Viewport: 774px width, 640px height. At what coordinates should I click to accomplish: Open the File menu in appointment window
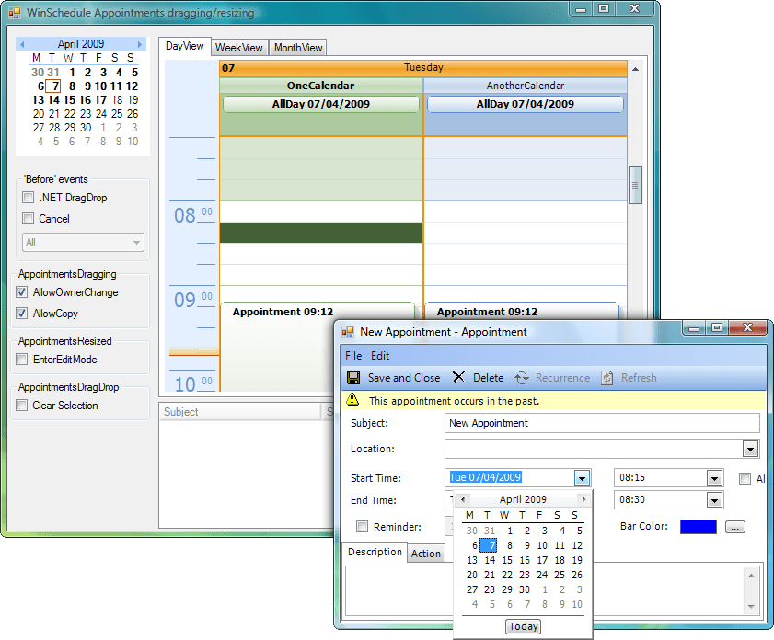[353, 356]
